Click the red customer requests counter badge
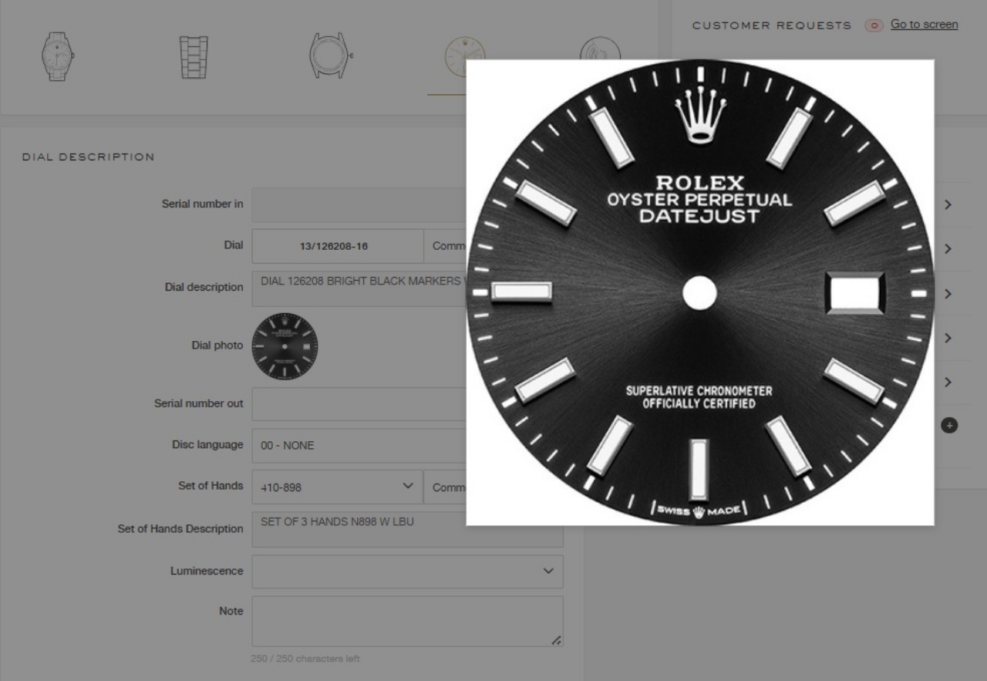Viewport: 987px width, 681px height. 874,25
